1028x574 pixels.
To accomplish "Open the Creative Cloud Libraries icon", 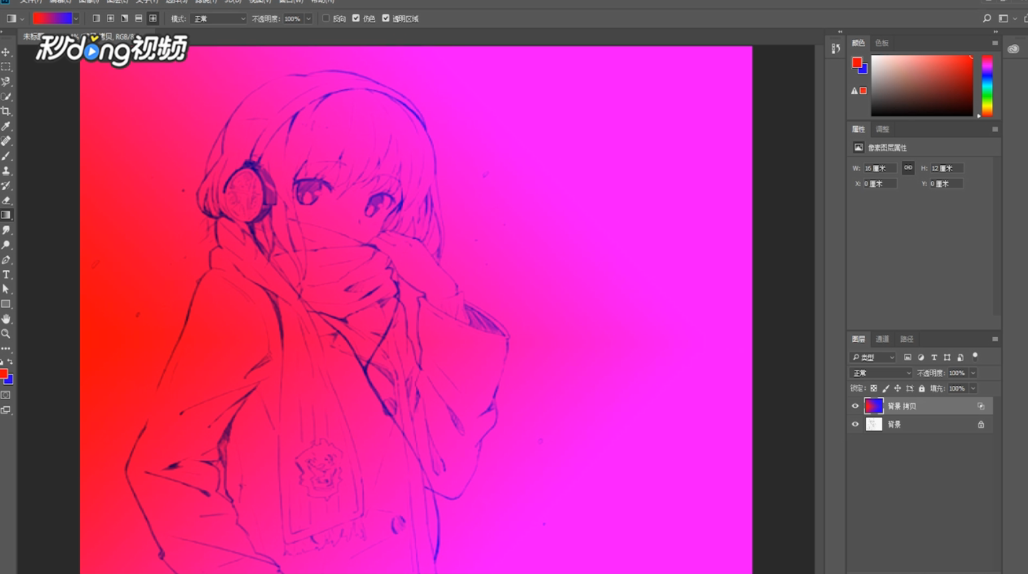I will 1013,49.
